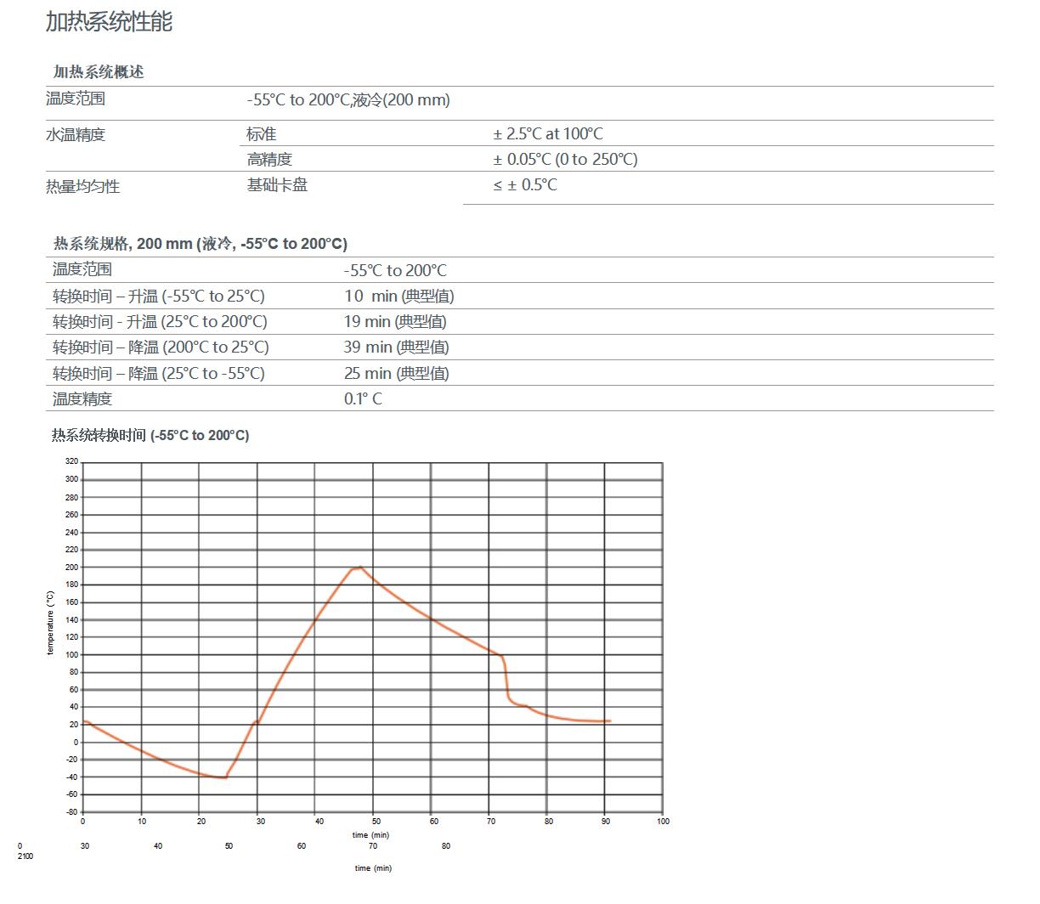Click the 标准 accuracy cell

pyautogui.click(x=262, y=134)
